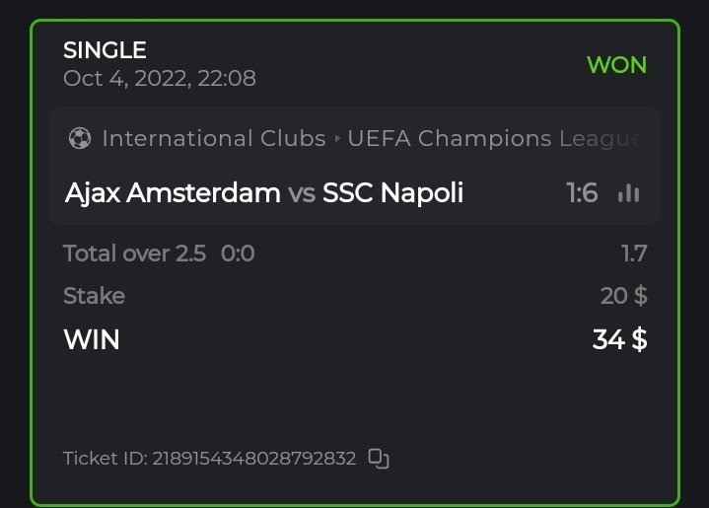Open the International Clubs category

(213, 139)
